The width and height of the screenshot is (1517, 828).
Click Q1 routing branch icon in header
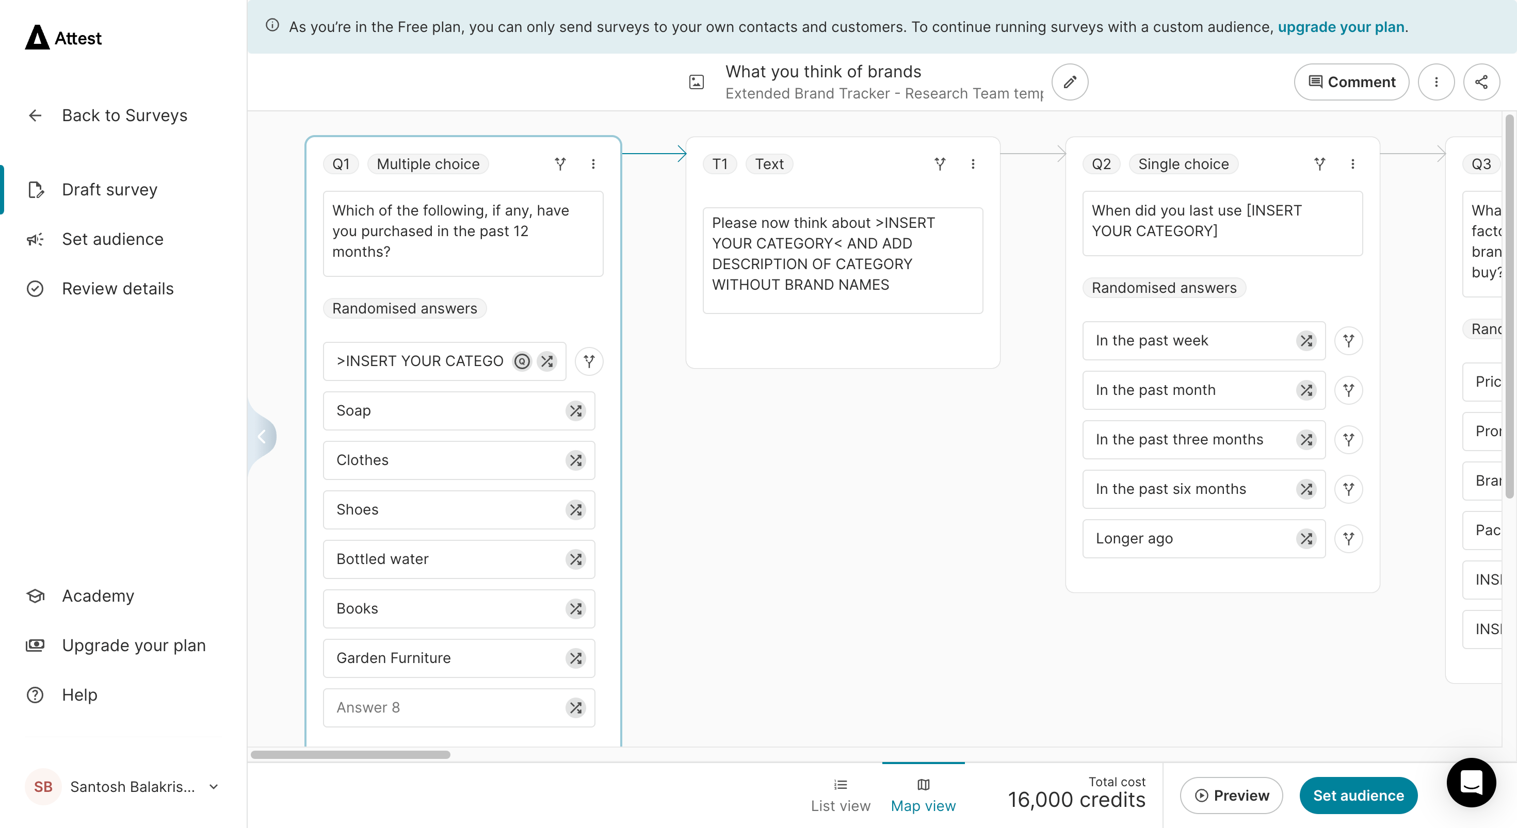pyautogui.click(x=560, y=164)
